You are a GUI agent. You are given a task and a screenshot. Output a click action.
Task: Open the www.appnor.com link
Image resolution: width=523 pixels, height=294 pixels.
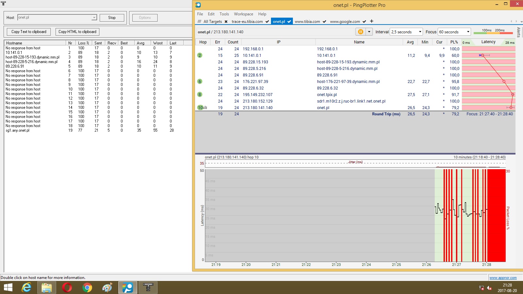[x=503, y=278]
